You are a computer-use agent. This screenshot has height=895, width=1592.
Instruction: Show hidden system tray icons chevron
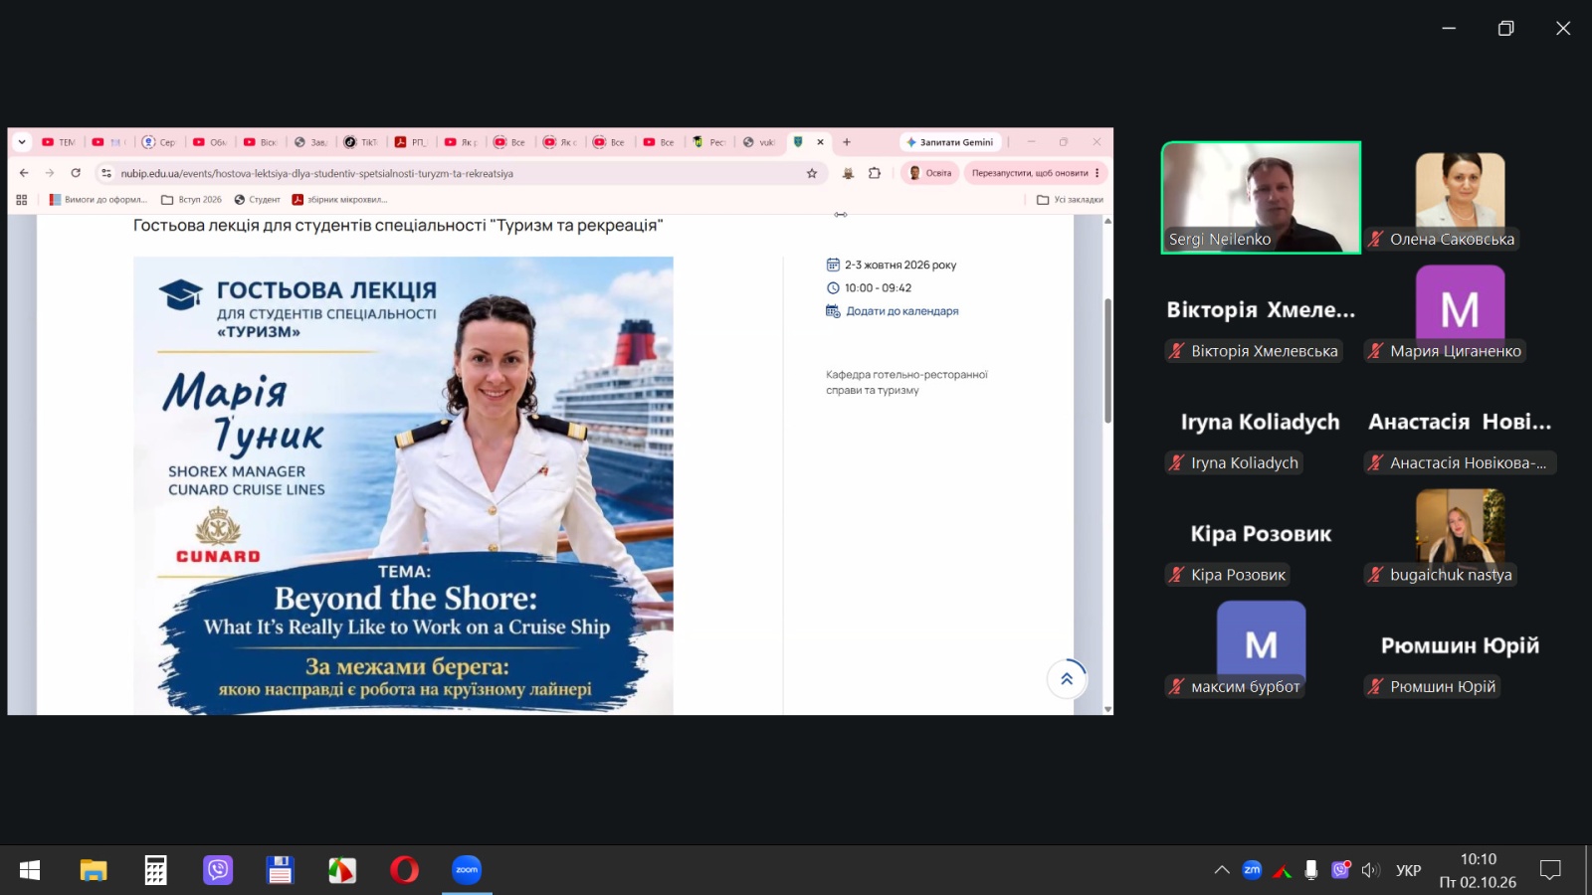tap(1222, 870)
